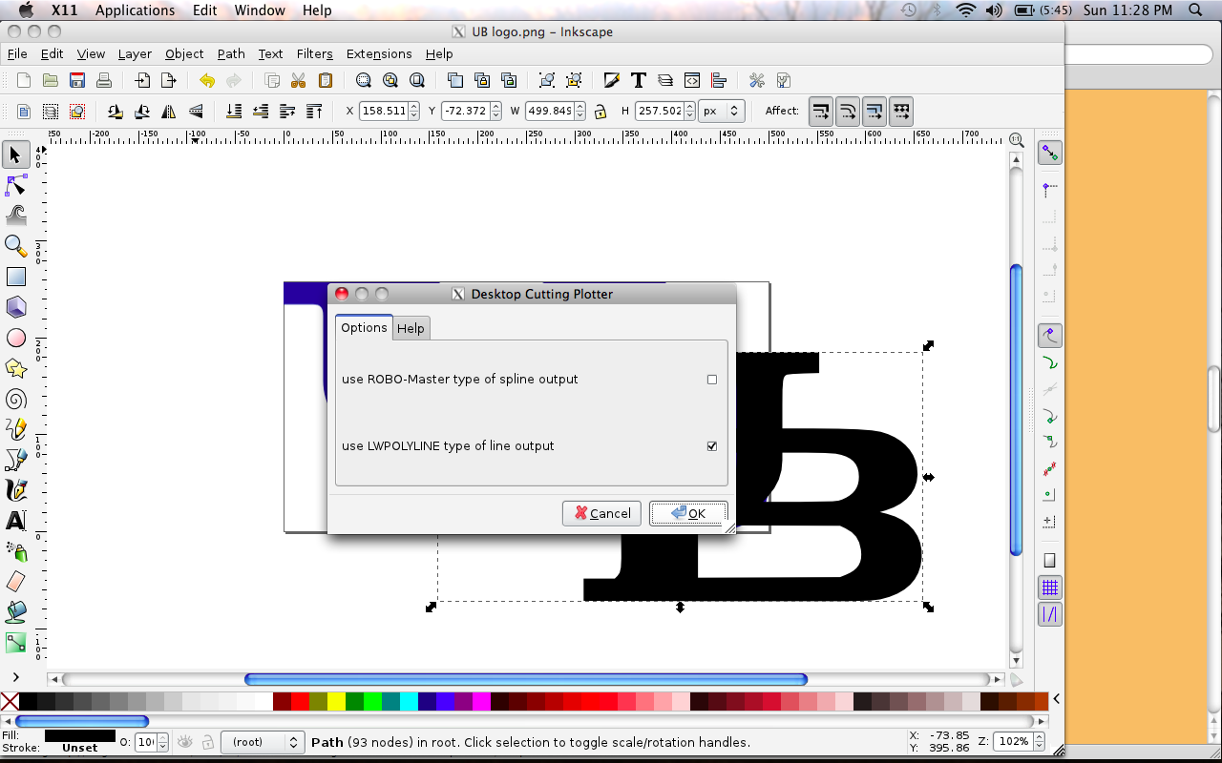
Task: Select the Node editing tool
Action: tap(16, 185)
